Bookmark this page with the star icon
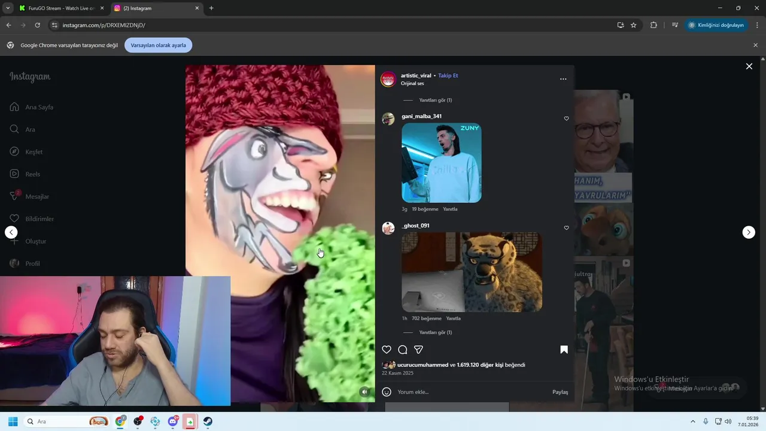The image size is (766, 431). [x=634, y=25]
